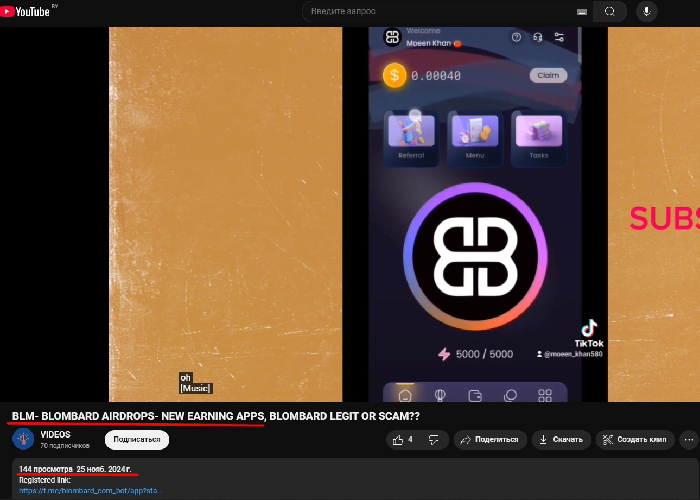
Task: Download the video with 'Скачать'
Action: [561, 440]
